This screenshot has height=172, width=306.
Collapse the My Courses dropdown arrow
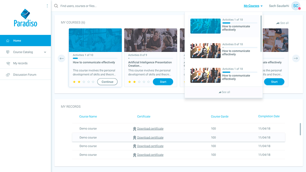(x=261, y=6)
